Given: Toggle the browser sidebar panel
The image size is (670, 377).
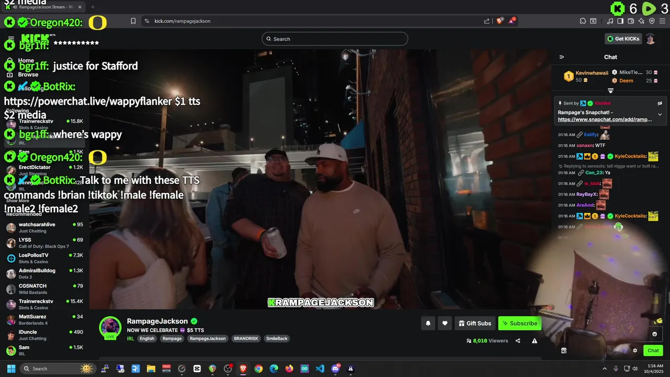Looking at the screenshot, I should coord(620,21).
